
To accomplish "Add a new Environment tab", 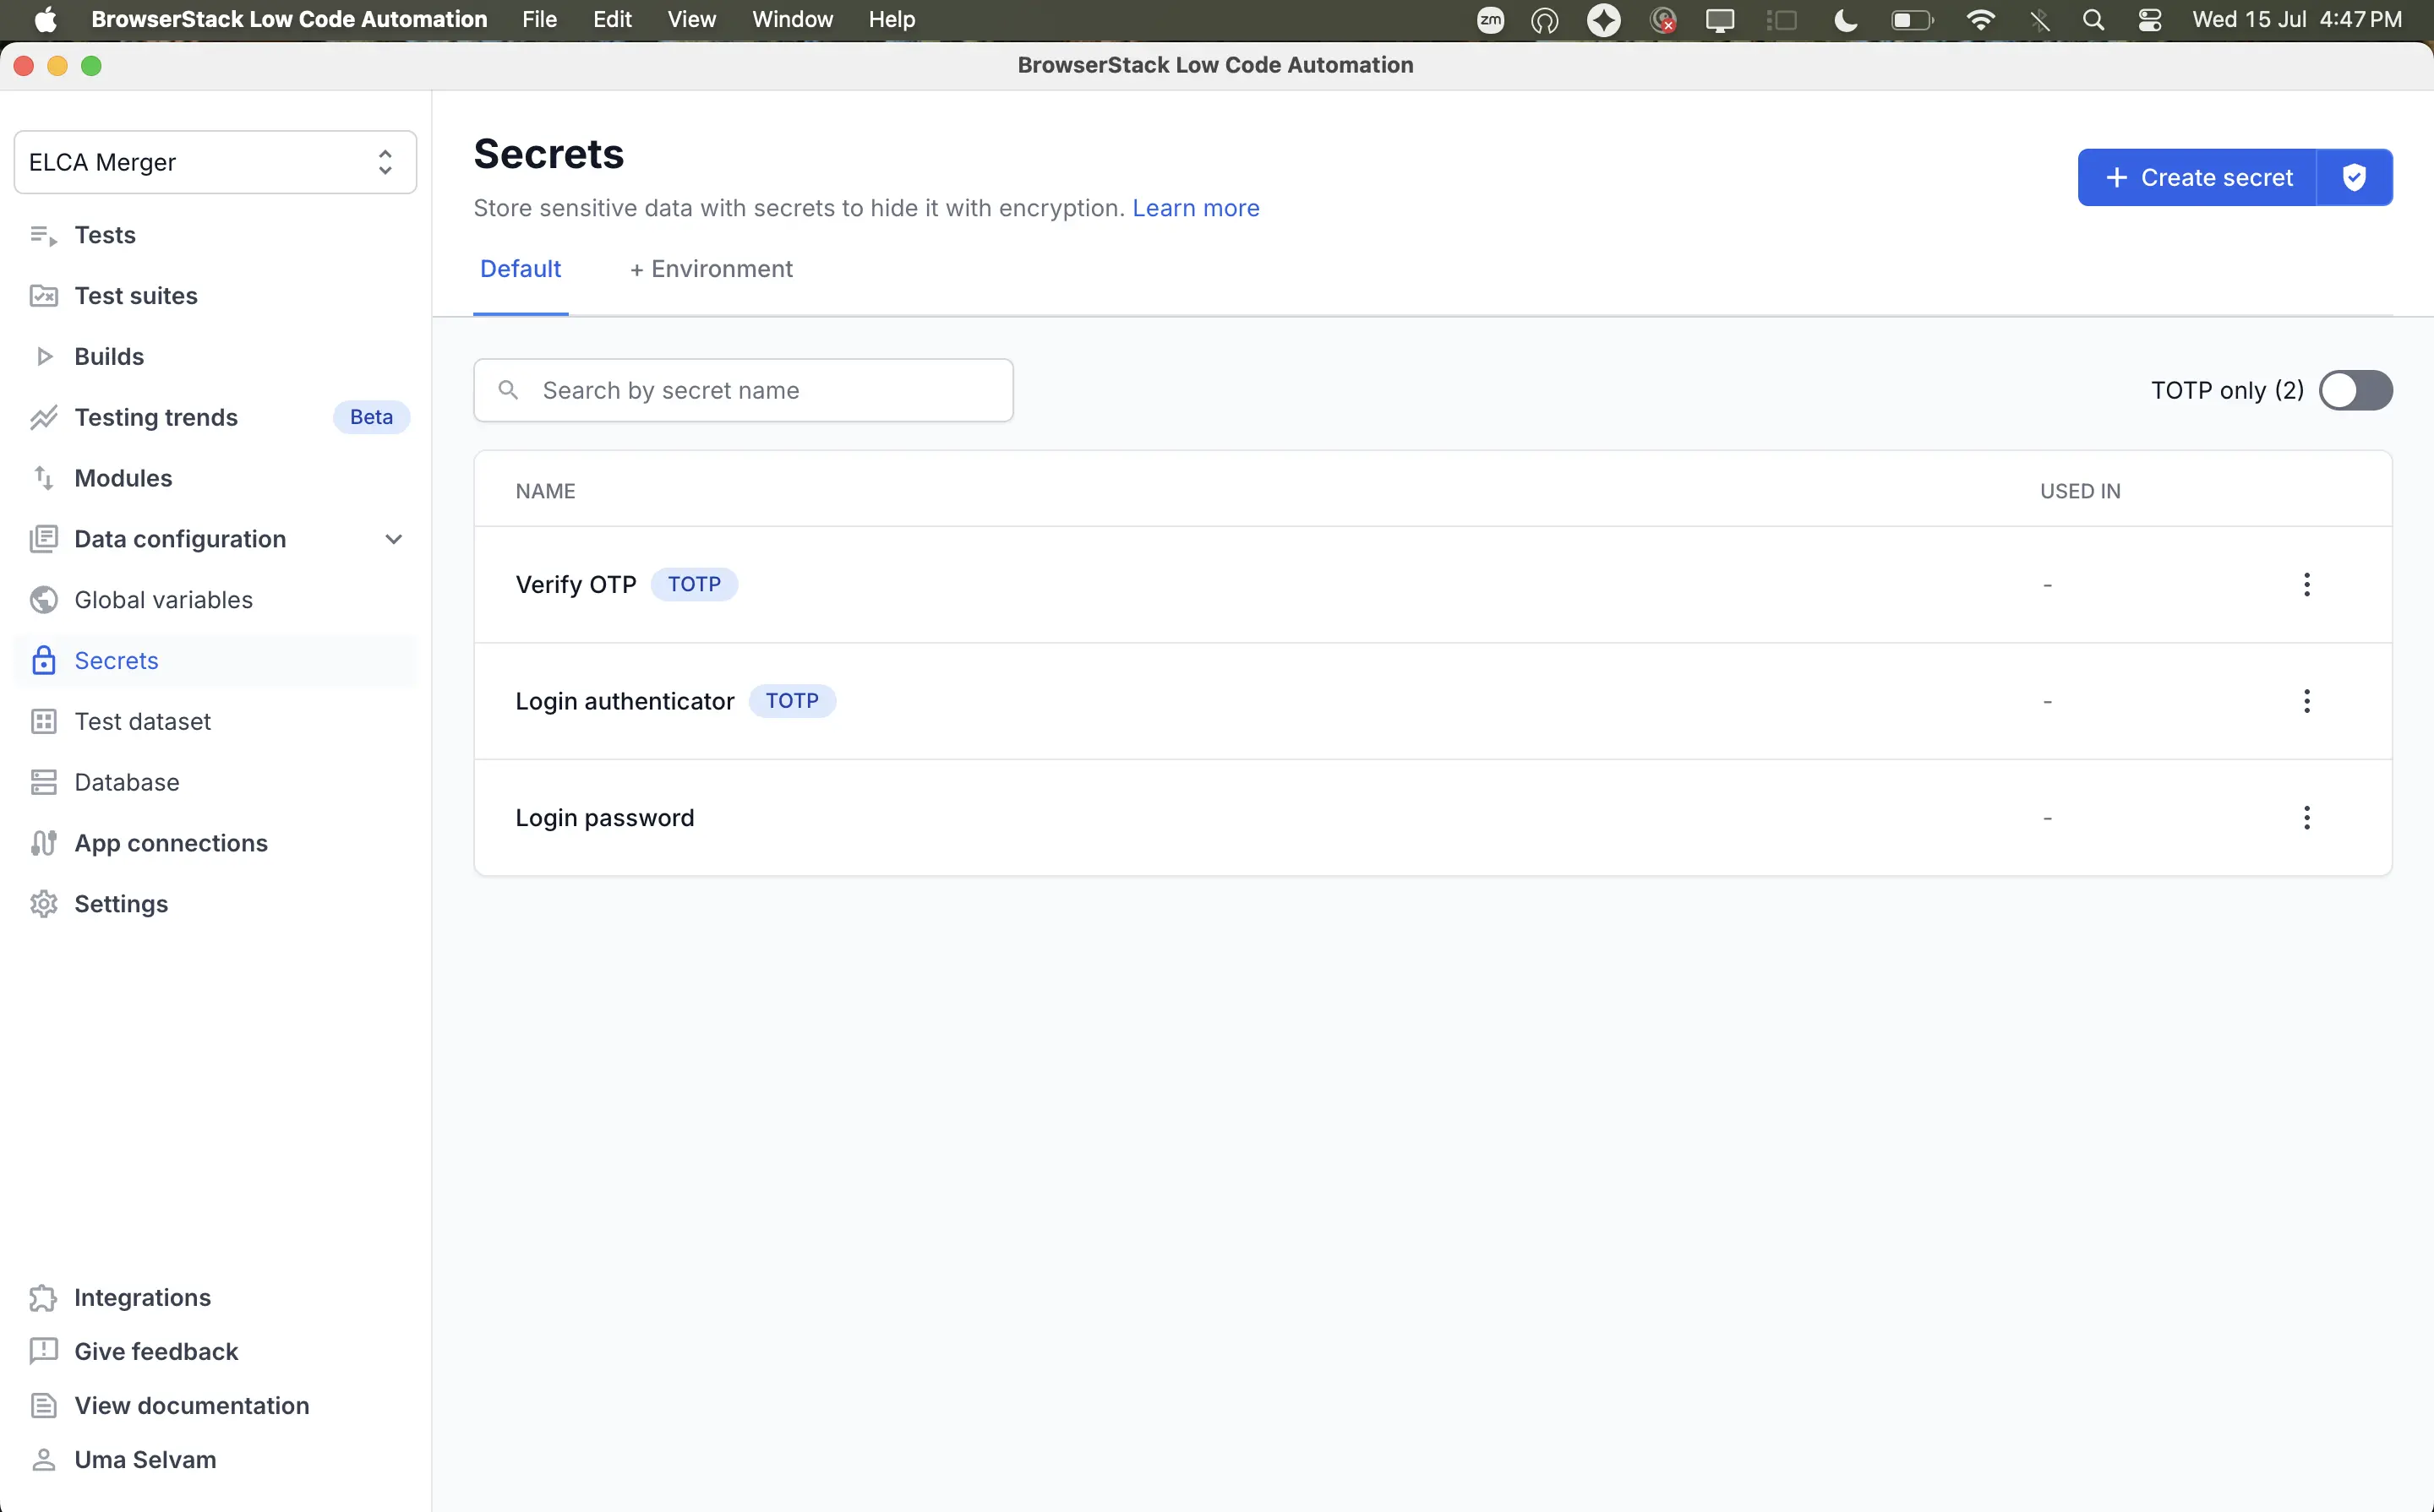I will 710,269.
